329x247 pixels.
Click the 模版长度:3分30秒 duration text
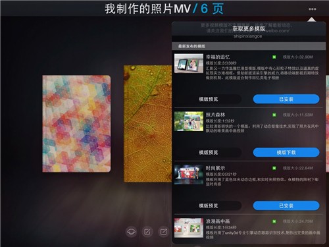pyautogui.click(x=221, y=63)
